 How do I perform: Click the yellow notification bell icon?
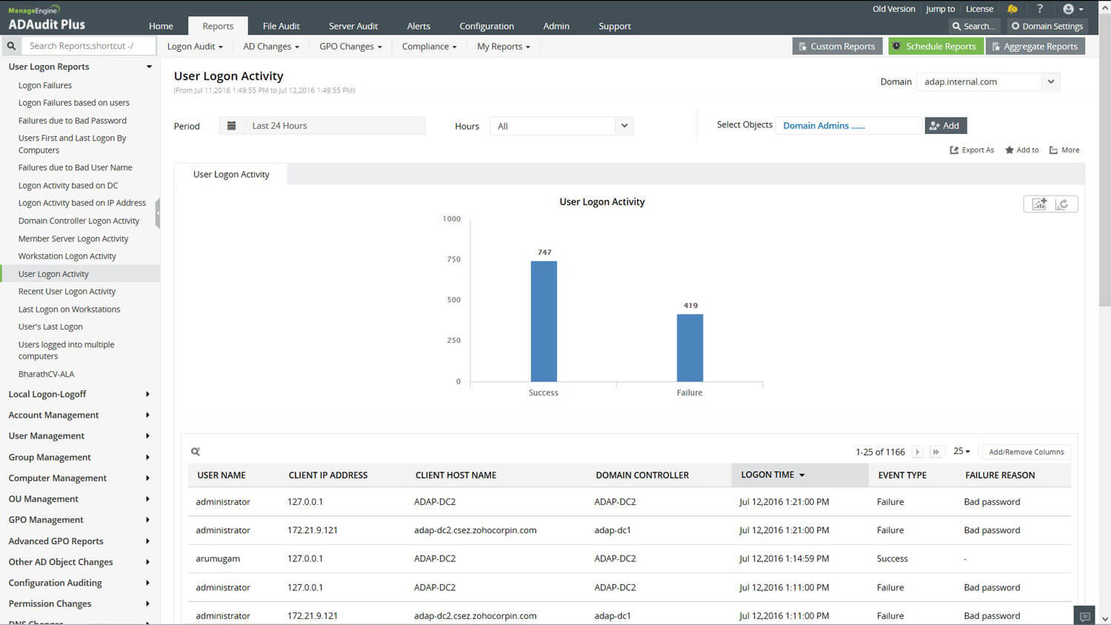point(1012,9)
